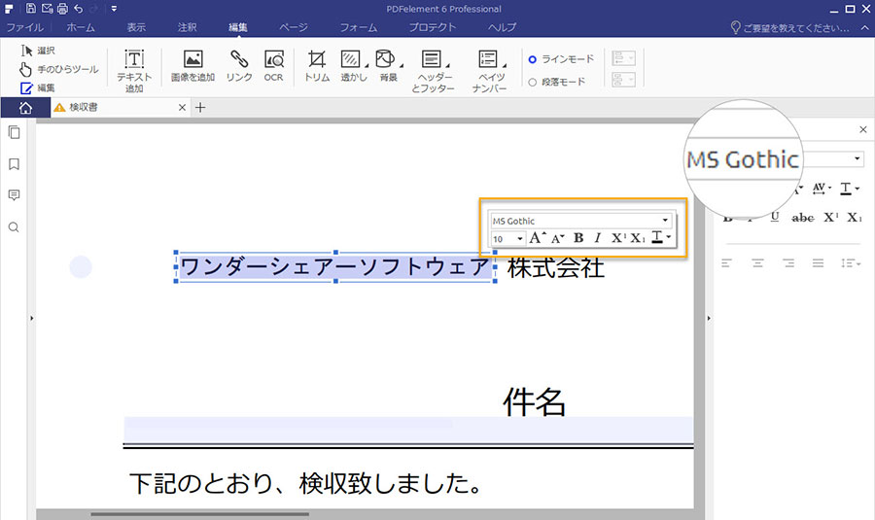Click the トリム crop tool
The image size is (875, 520).
coord(316,66)
